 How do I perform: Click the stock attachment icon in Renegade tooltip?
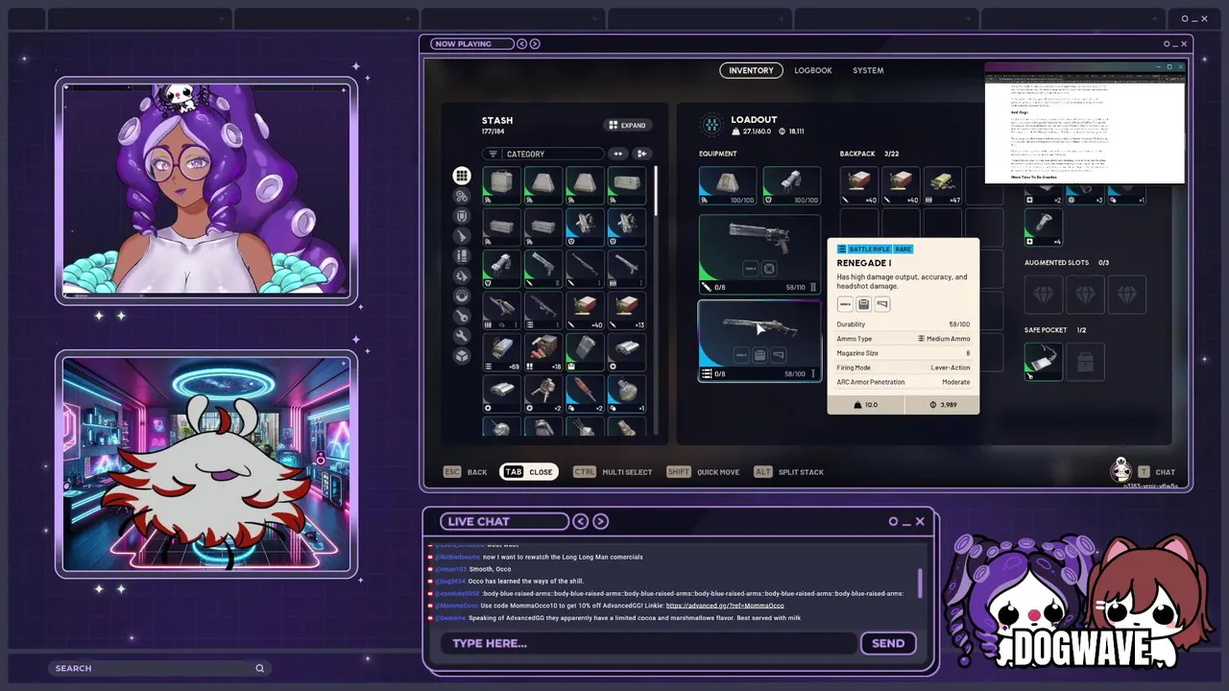tap(882, 304)
